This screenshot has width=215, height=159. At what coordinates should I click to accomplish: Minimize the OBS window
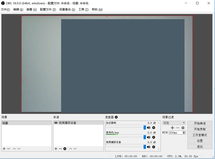point(186,3)
